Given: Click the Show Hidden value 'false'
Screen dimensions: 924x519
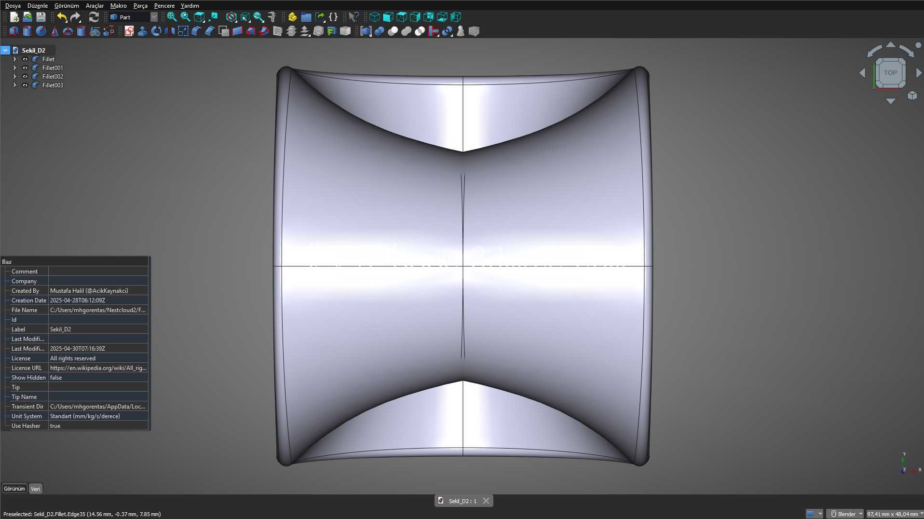Looking at the screenshot, I should click(98, 378).
